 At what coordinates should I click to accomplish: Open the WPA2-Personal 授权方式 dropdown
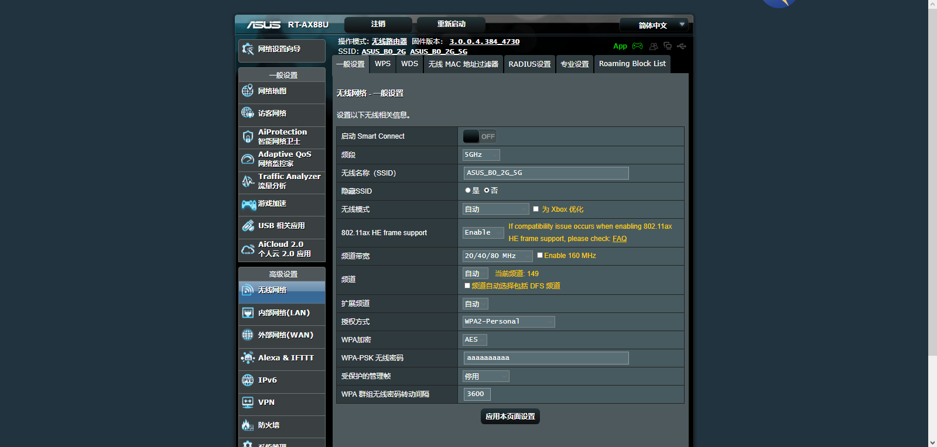pyautogui.click(x=509, y=321)
